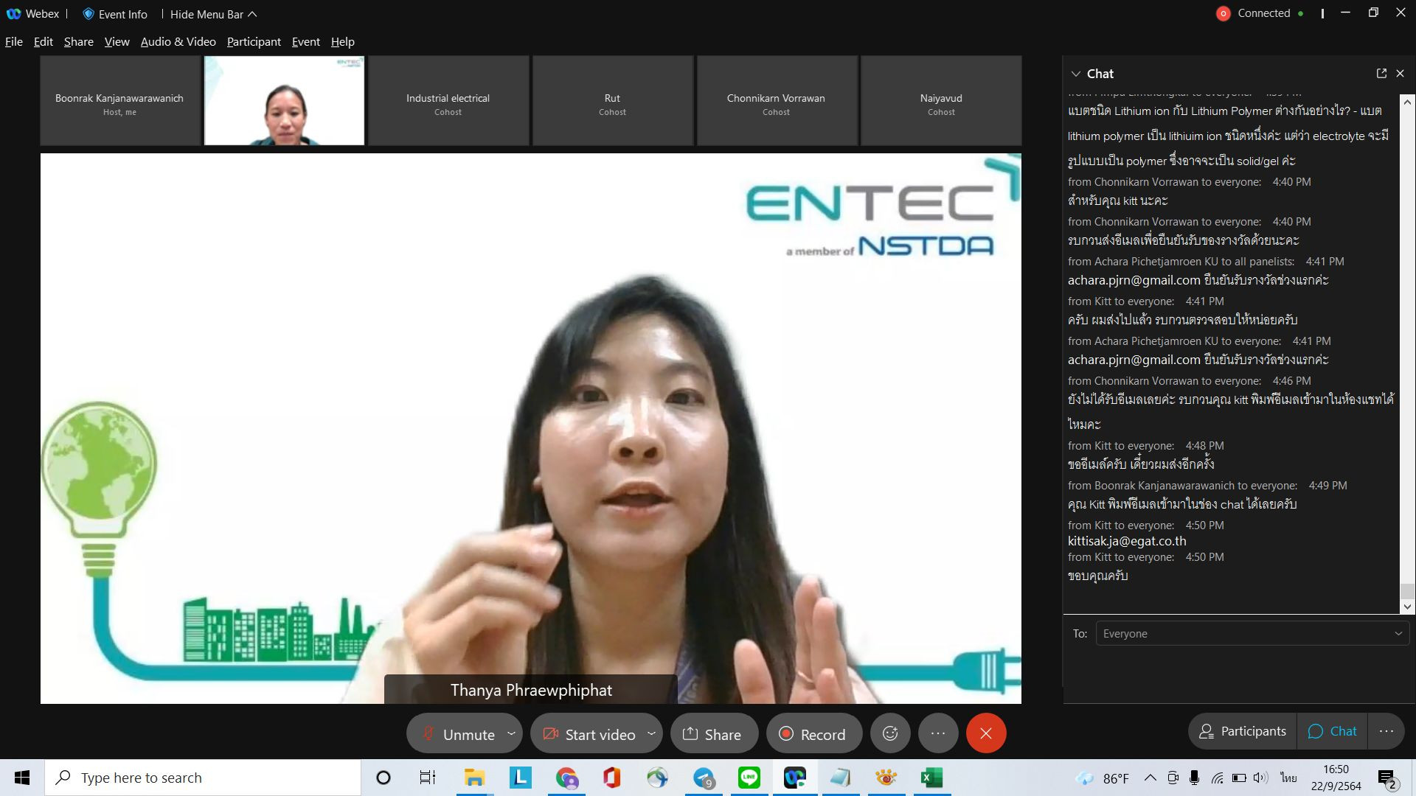1416x796 pixels.
Task: Click Hide Menu Bar toggle
Action: coord(213,14)
